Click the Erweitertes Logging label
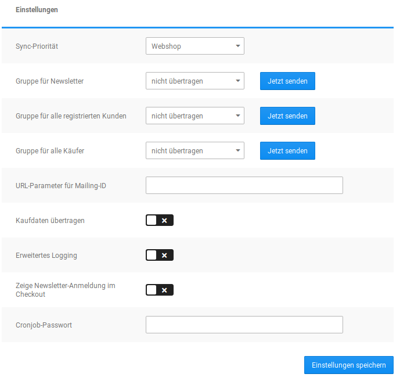 46,256
